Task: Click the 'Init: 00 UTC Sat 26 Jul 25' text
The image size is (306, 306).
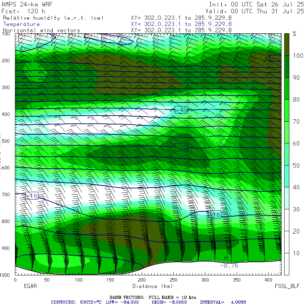Action: click(x=256, y=4)
